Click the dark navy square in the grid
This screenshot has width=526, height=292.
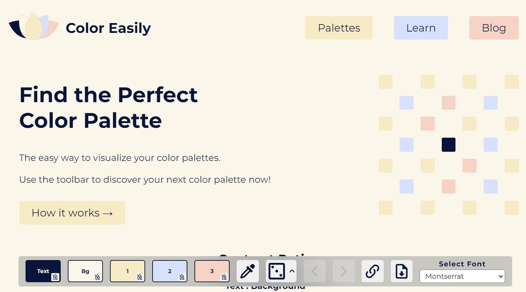pyautogui.click(x=448, y=145)
